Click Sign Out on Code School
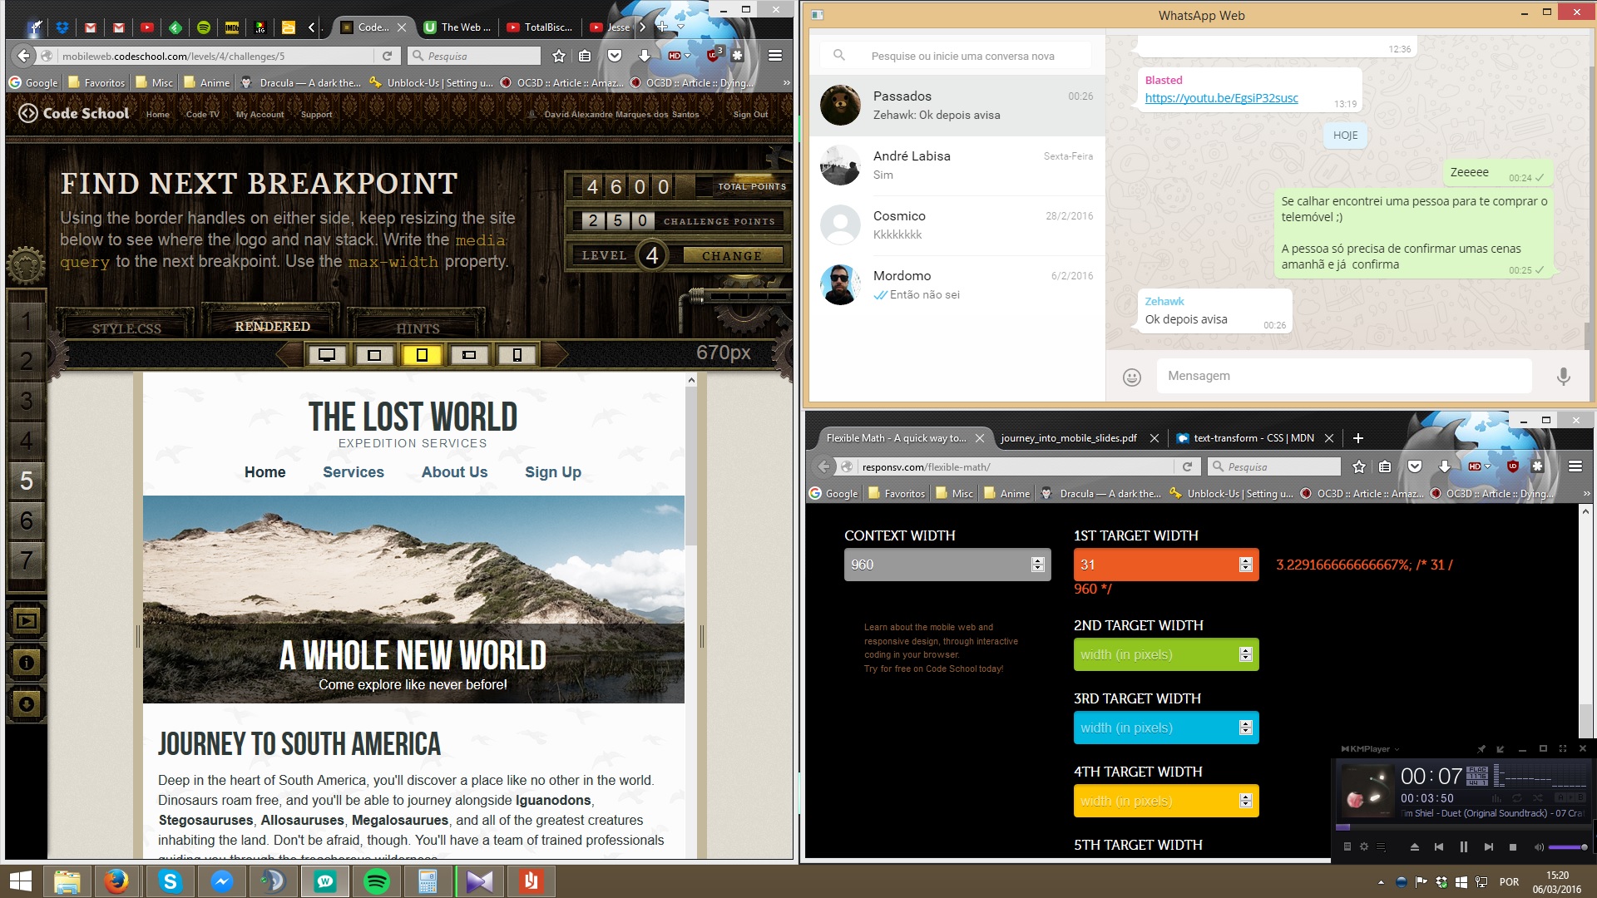The height and width of the screenshot is (898, 1597). tap(750, 115)
